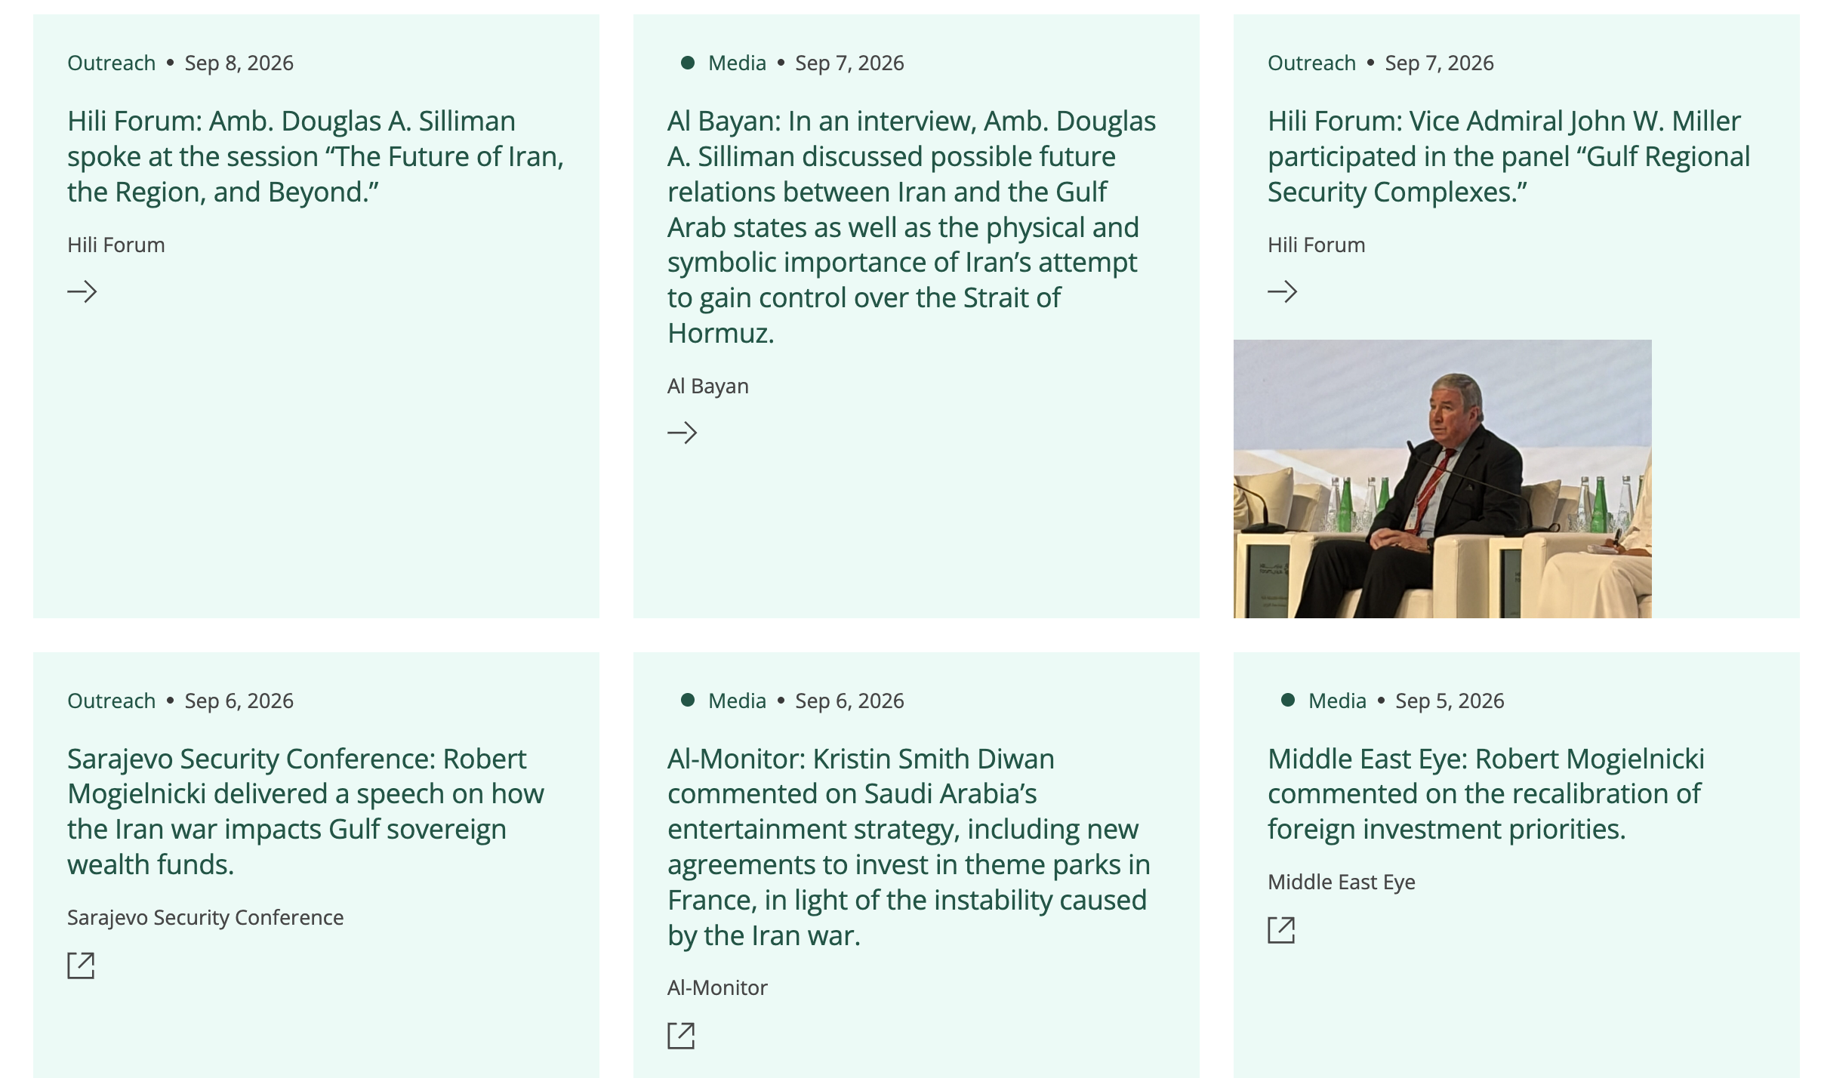Screen dimensions: 1821x1078
Task: Select Media category on Sep 6 card
Action: pyautogui.click(x=737, y=701)
